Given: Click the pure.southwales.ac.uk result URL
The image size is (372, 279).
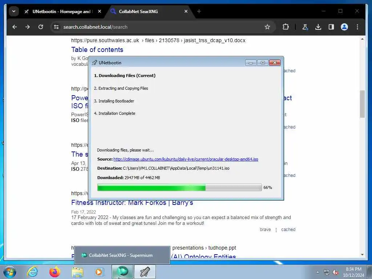Looking at the screenshot, I should coord(158,40).
